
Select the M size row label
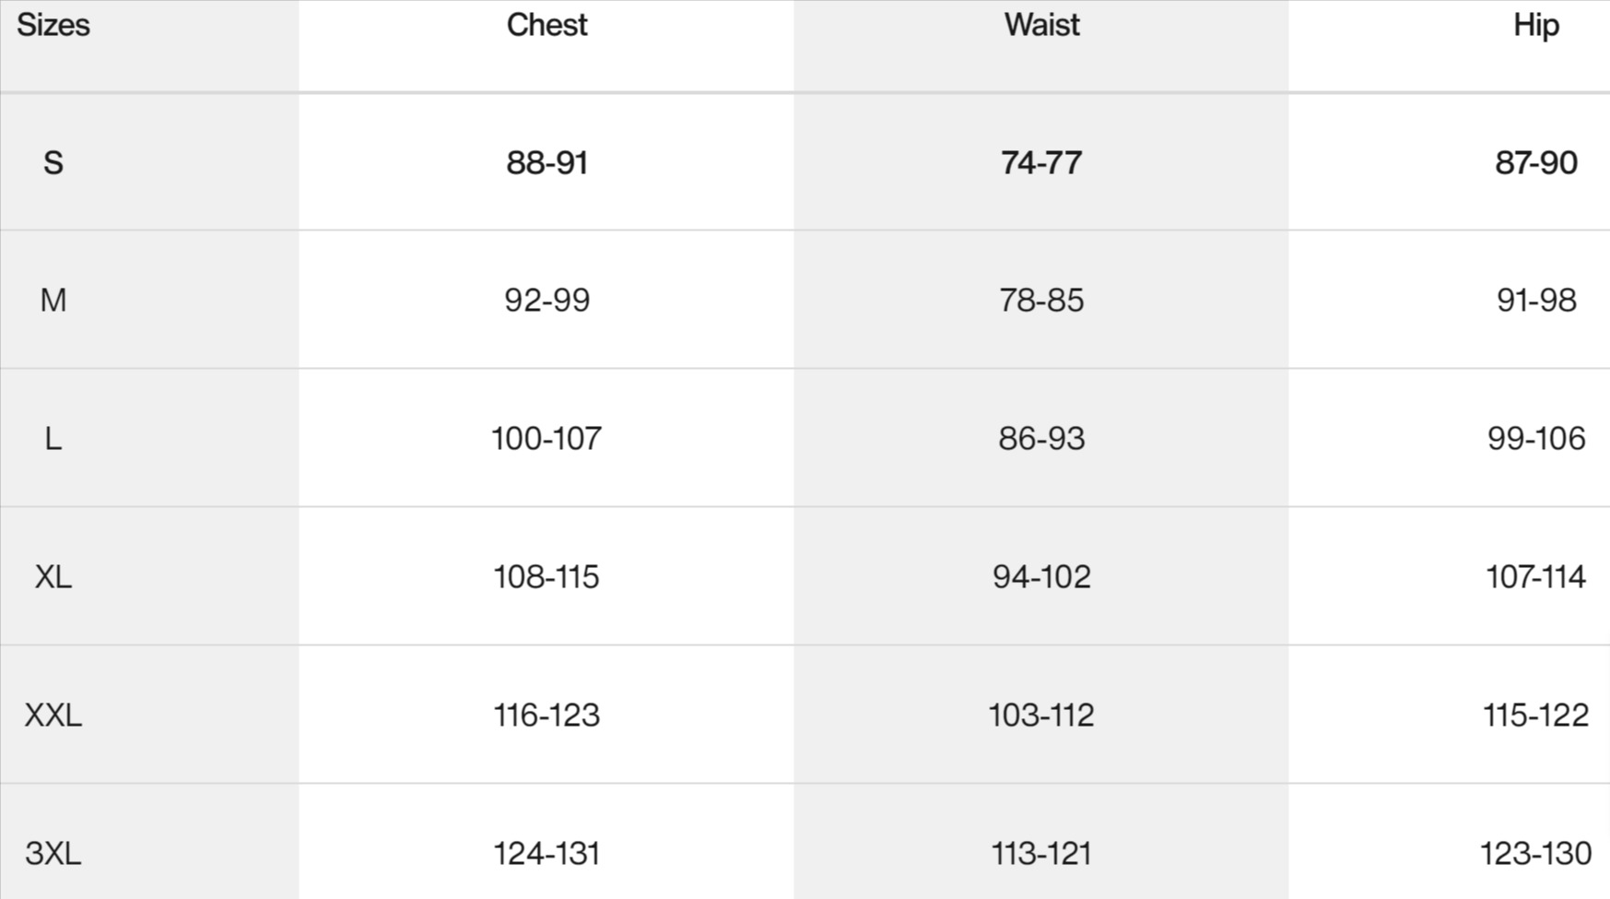(53, 301)
